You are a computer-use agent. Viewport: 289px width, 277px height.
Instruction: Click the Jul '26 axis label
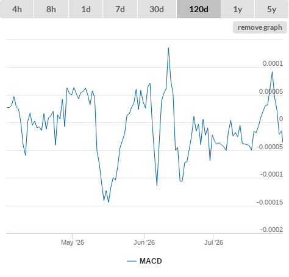[213, 242]
